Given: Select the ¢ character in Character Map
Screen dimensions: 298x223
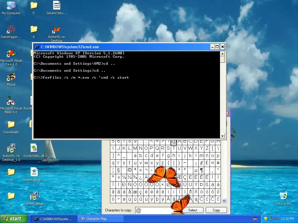Looking at the screenshot, I should coord(201,163).
